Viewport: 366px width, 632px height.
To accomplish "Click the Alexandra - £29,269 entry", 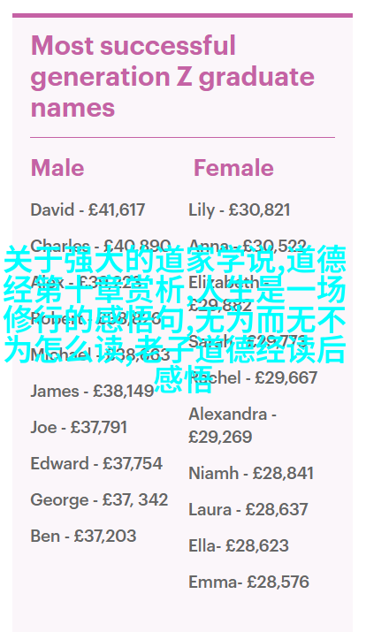I will (x=233, y=425).
